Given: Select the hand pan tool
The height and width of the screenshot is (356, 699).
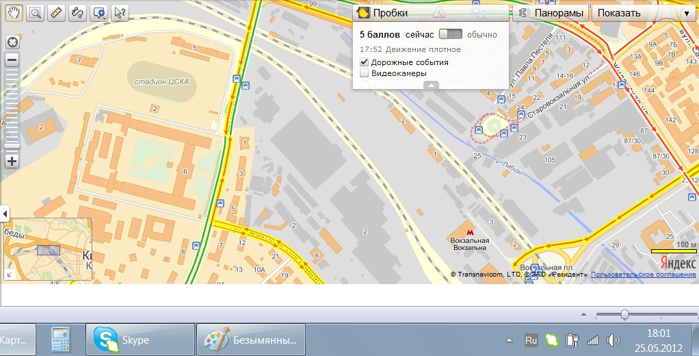Looking at the screenshot, I should [14, 12].
